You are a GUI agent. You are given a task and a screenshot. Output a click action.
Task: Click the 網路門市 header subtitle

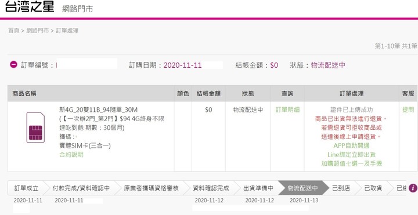point(77,9)
